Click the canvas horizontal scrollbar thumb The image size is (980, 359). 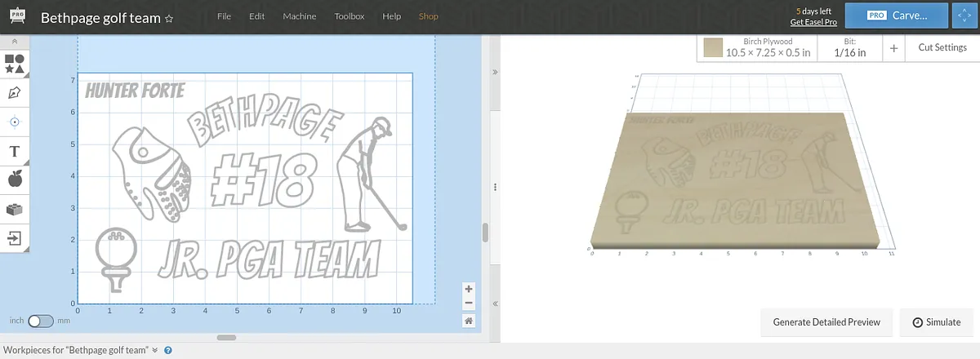point(226,337)
